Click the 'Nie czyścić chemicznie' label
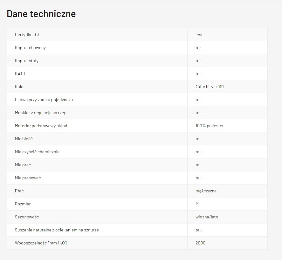The width and height of the screenshot is (282, 260). [x=37, y=152]
